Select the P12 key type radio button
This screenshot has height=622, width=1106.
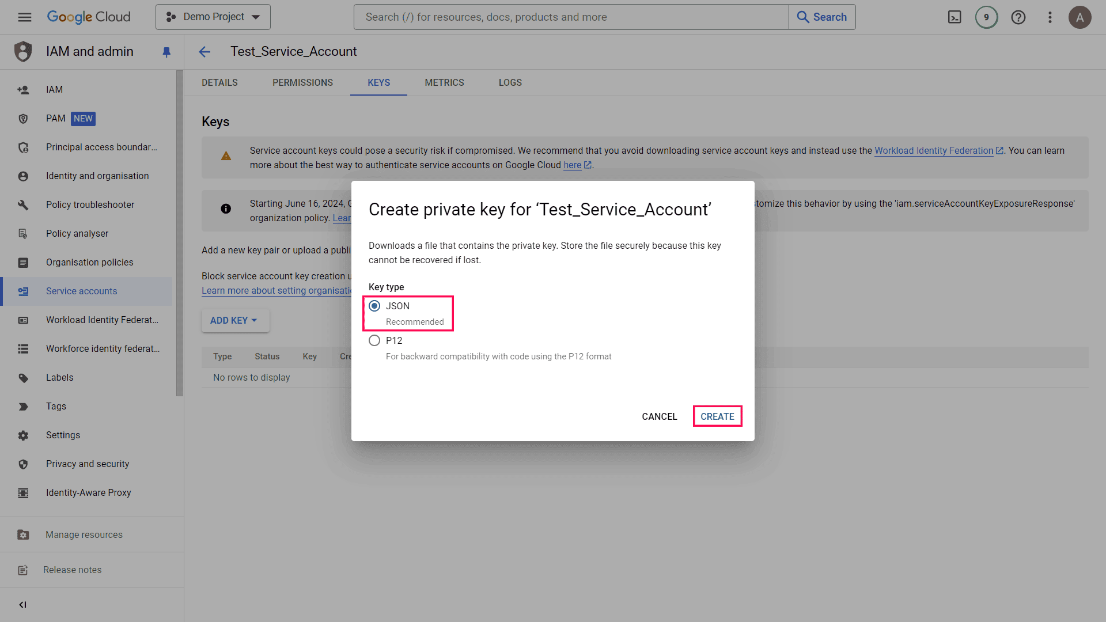[x=374, y=340]
